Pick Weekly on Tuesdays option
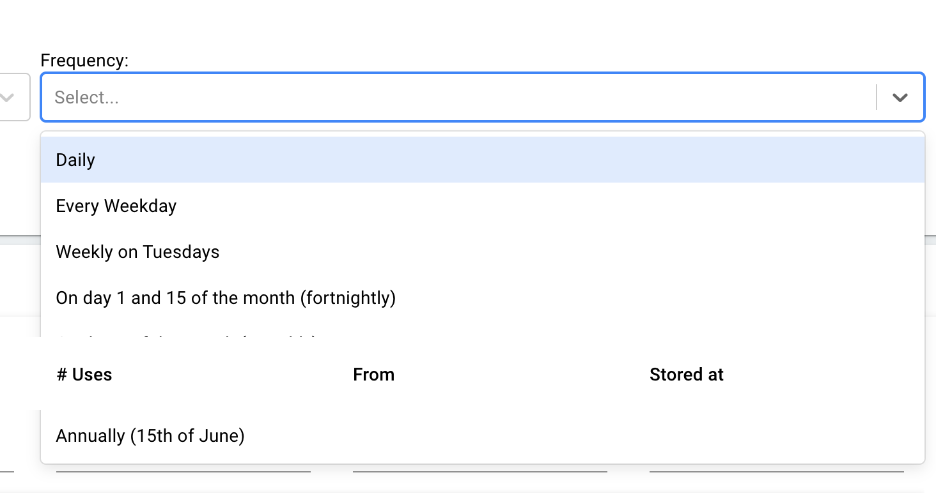 pos(483,252)
